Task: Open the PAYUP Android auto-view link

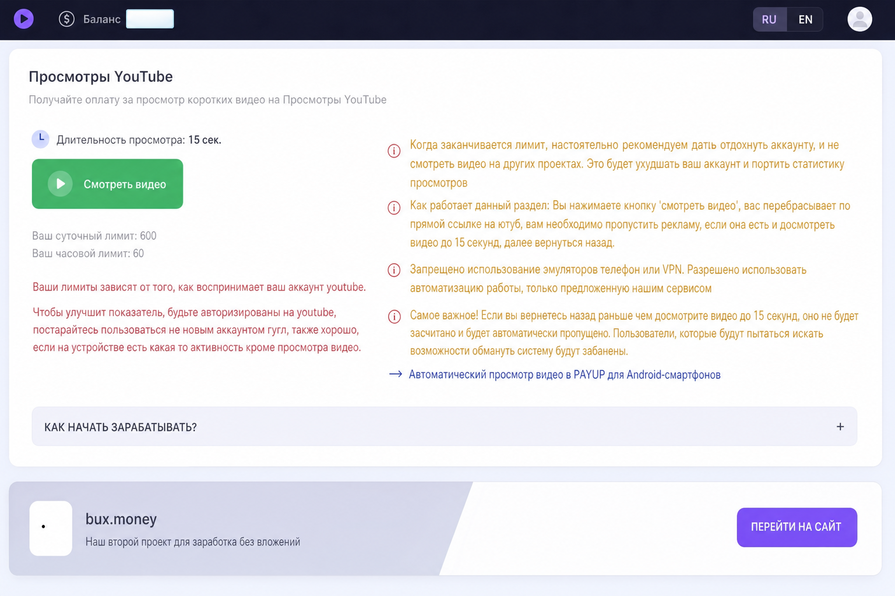Action: [565, 375]
